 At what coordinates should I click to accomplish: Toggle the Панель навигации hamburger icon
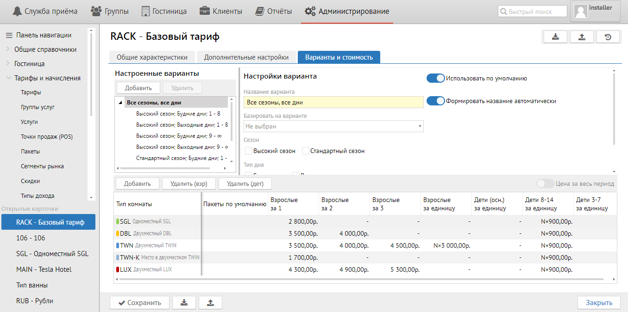[x=9, y=35]
